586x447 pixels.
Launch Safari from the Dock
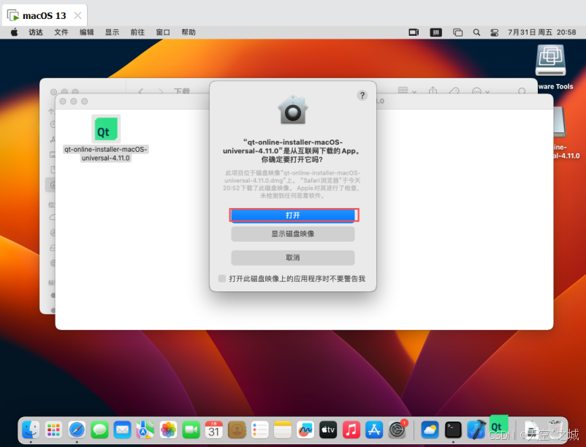click(77, 430)
